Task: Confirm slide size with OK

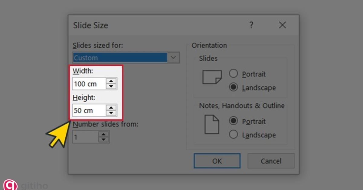Action: click(217, 161)
